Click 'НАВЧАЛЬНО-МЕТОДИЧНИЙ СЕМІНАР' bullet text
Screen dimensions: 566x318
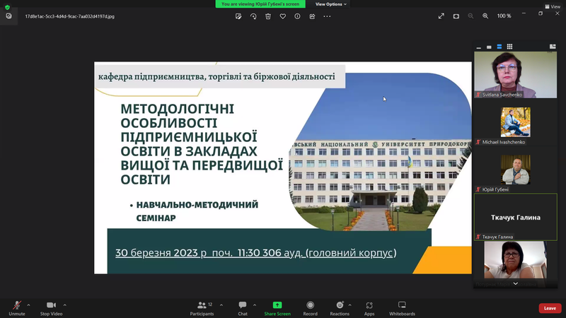197,211
